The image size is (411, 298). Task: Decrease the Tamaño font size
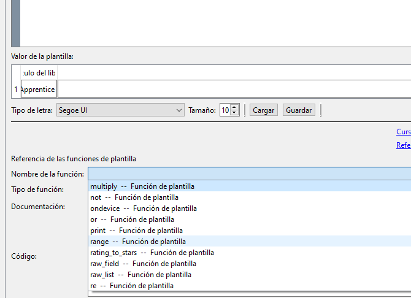pos(234,113)
